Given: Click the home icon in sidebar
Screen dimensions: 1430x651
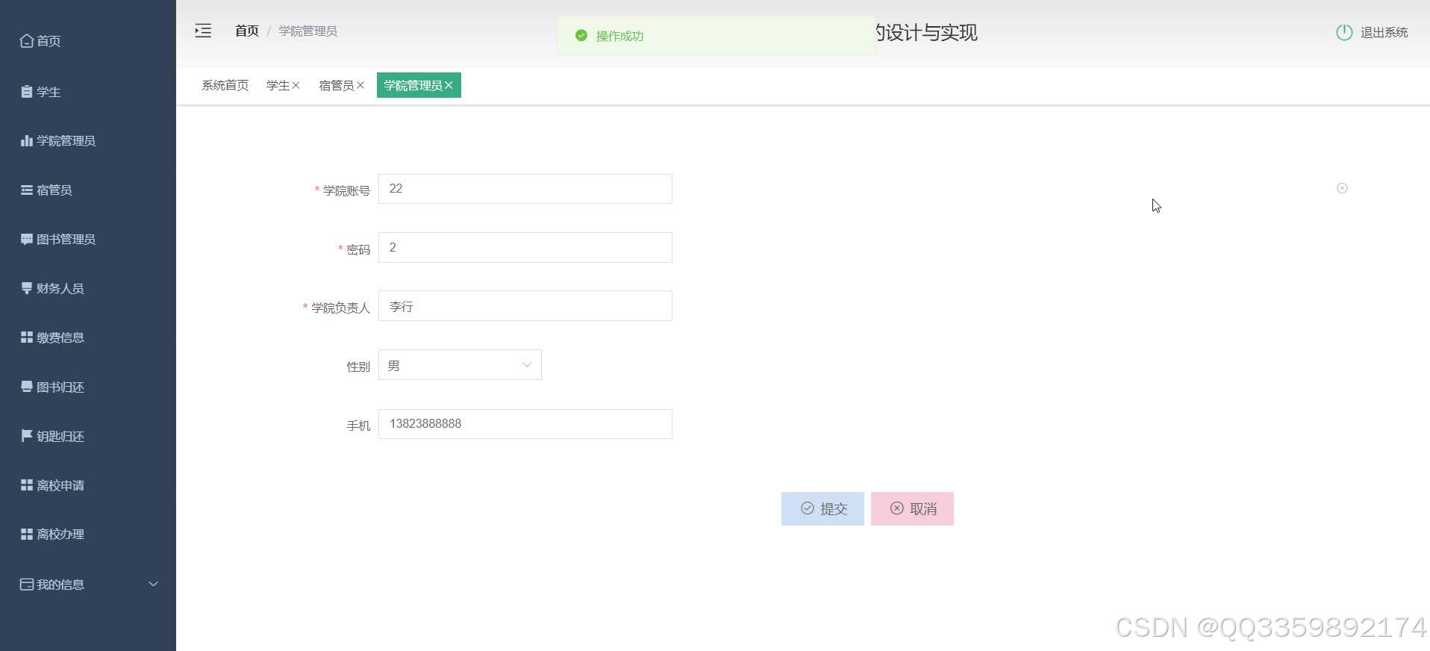Looking at the screenshot, I should click(x=27, y=41).
